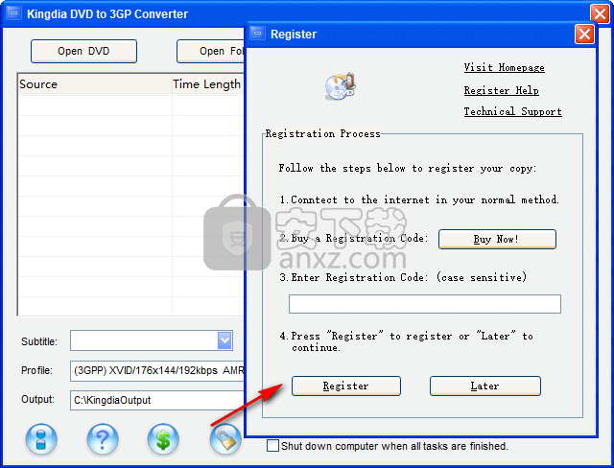Enable shut down computer when finished

pos(272,446)
